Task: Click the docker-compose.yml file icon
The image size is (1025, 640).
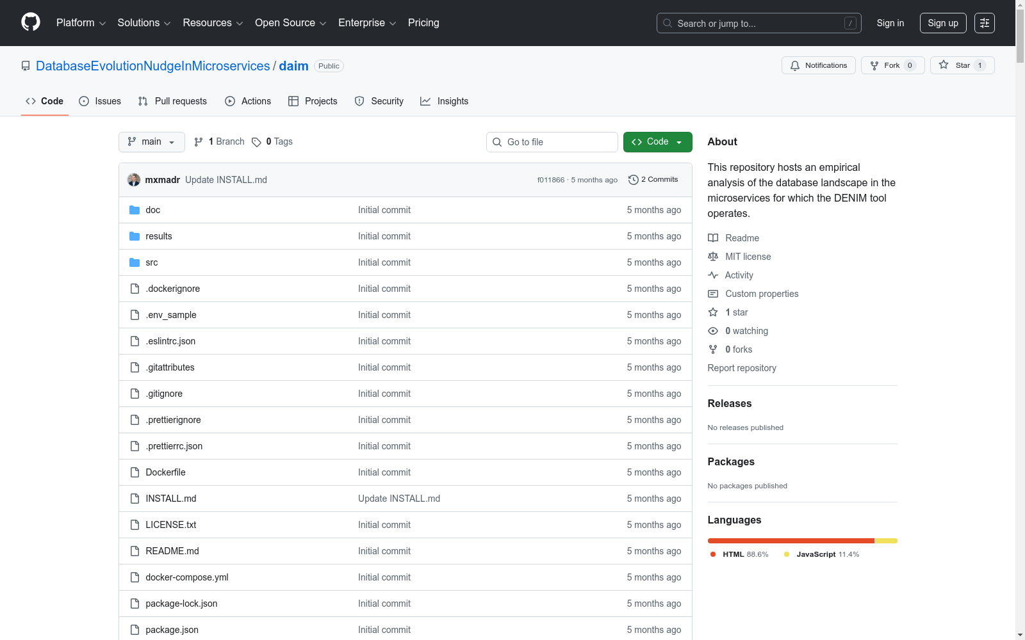Action: (135, 577)
